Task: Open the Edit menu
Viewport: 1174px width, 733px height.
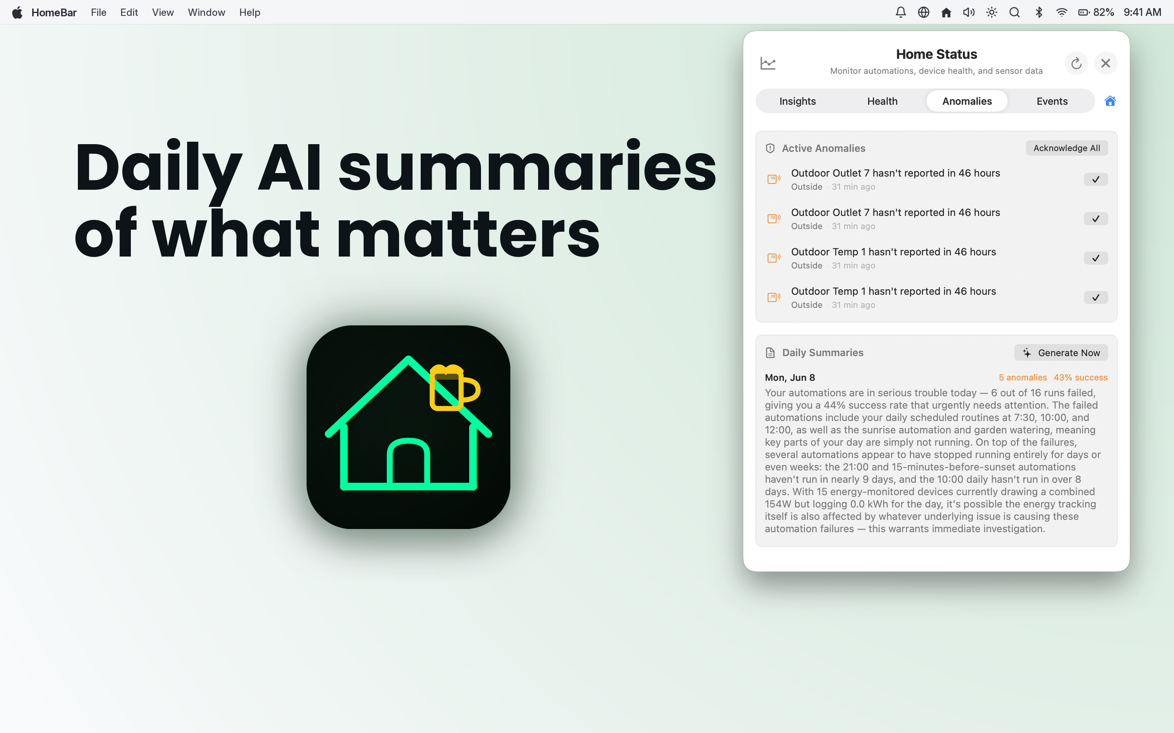Action: pos(129,12)
